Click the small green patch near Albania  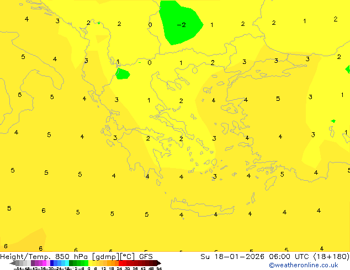click(x=123, y=74)
